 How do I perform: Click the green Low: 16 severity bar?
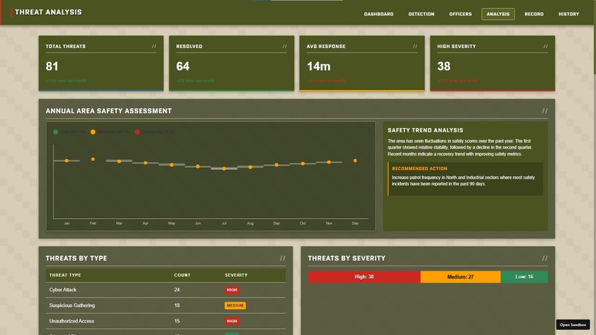pos(524,277)
